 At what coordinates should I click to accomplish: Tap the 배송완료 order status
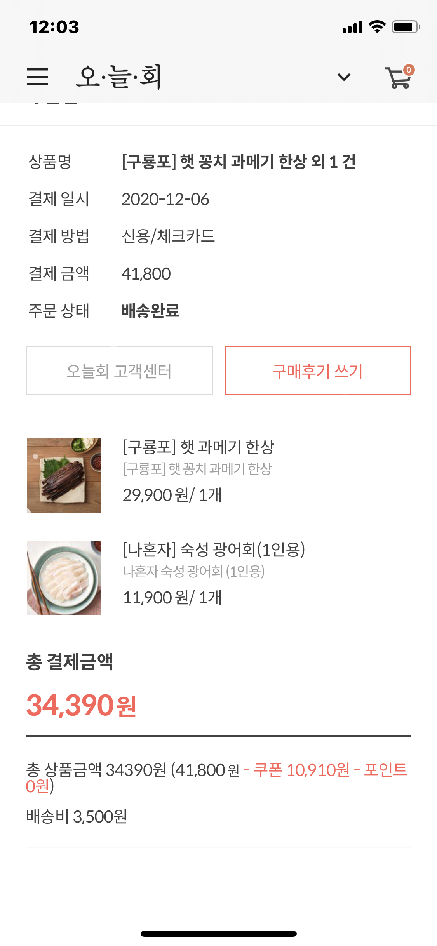[151, 311]
